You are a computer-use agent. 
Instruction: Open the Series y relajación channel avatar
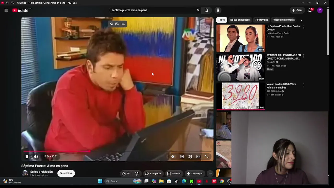(25, 173)
